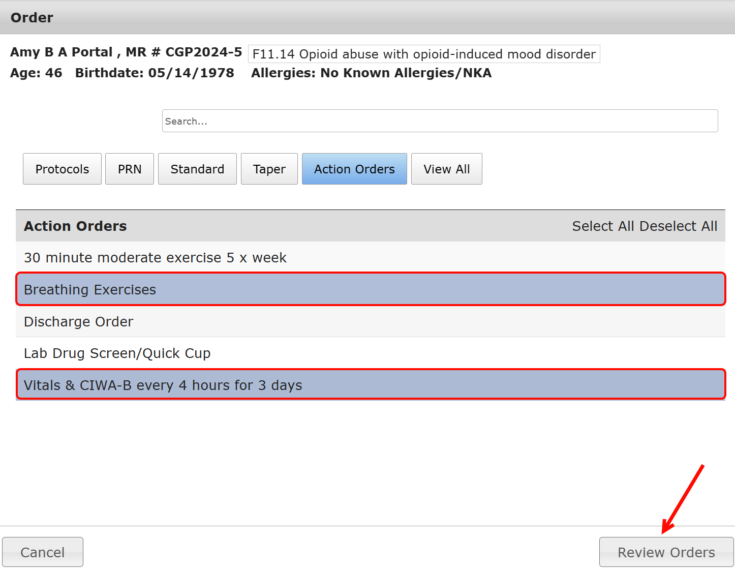The image size is (735, 570).
Task: Click the highlighted Action Orders tab
Action: (x=354, y=169)
